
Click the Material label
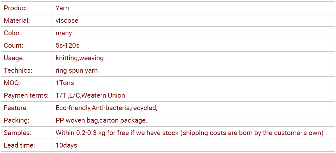click(17, 20)
